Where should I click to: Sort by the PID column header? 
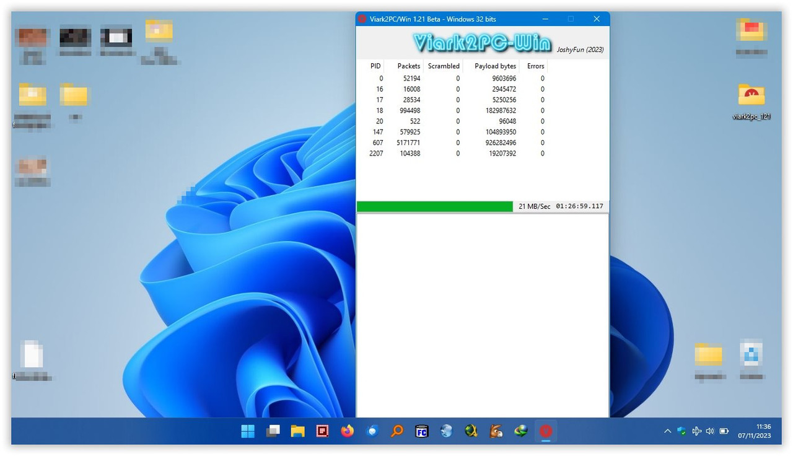tap(375, 66)
